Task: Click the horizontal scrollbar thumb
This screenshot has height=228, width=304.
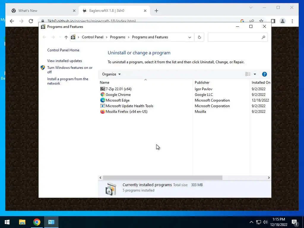Action: [163, 178]
